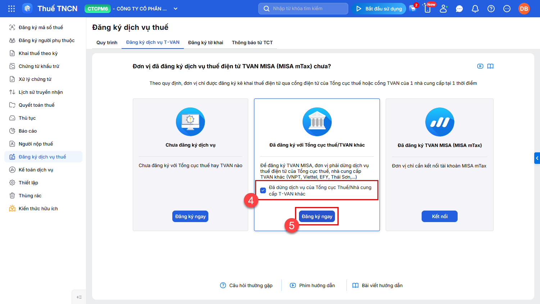Expand the right side panel arrow

coord(537,158)
